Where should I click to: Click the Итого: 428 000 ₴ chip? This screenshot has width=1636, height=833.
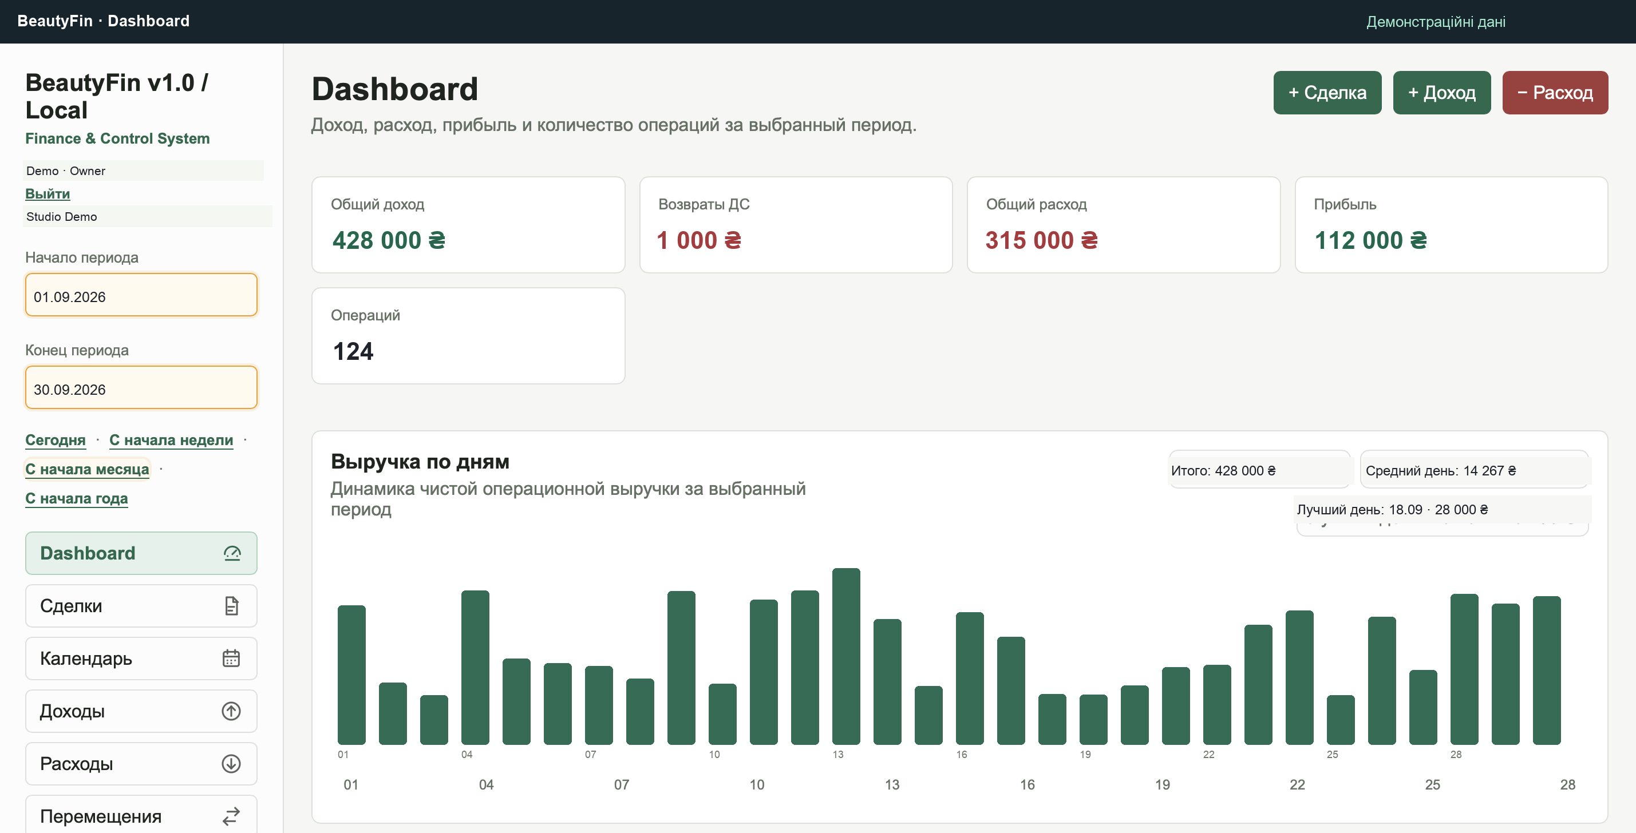click(1259, 470)
